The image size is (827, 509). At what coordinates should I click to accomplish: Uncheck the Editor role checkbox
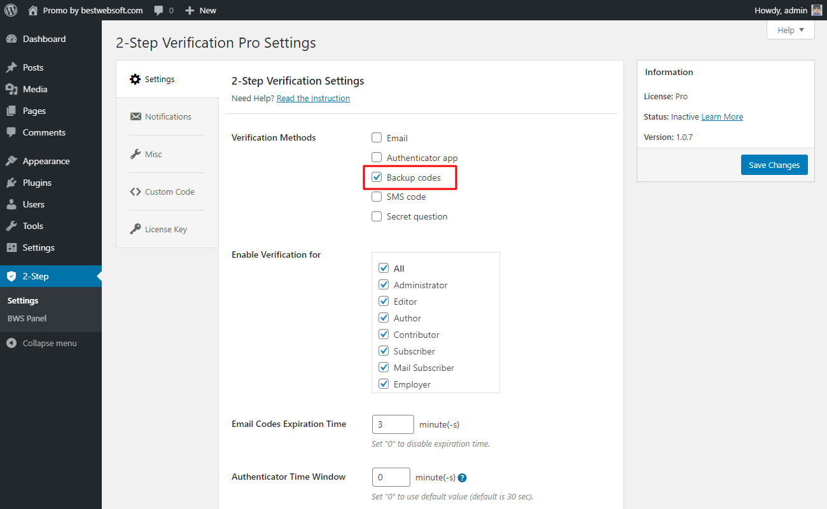pyautogui.click(x=384, y=301)
